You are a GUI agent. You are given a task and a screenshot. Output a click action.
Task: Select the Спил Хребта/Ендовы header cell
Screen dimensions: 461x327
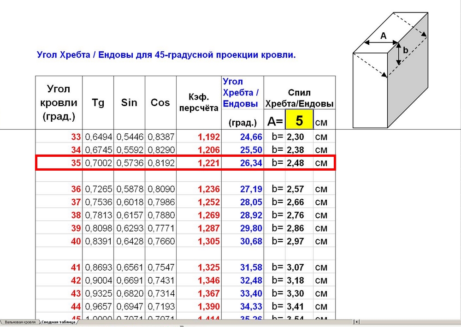(299, 98)
